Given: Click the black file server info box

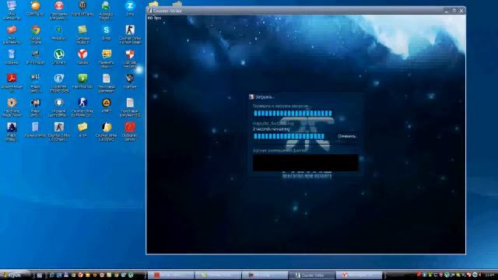Looking at the screenshot, I should pyautogui.click(x=306, y=163).
